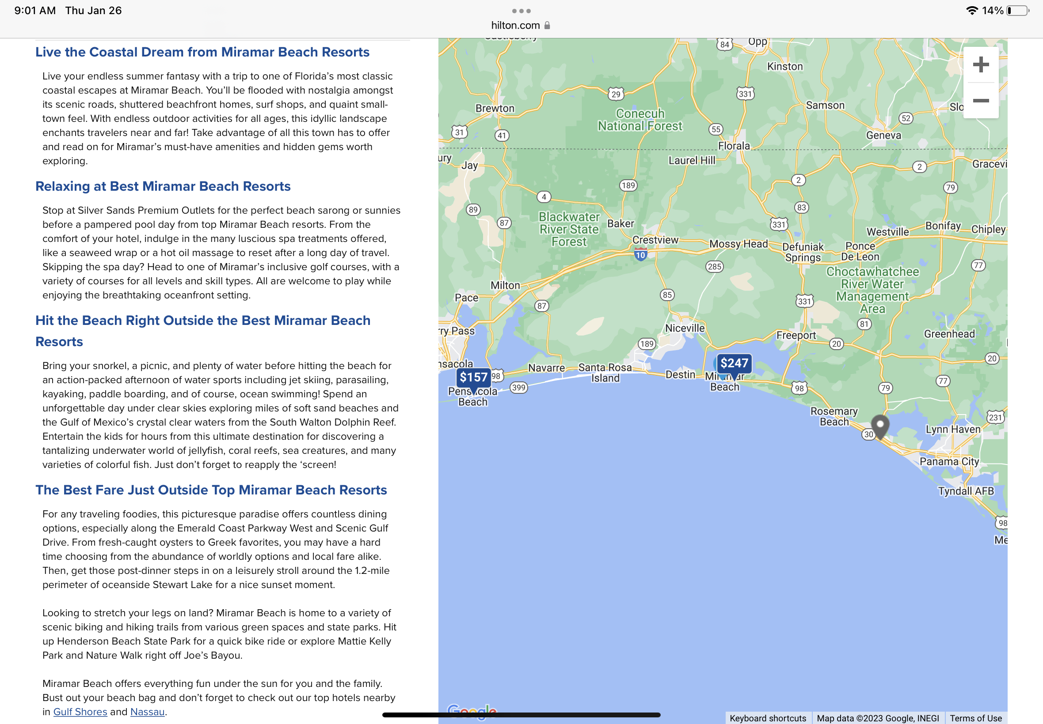Open the Gulf Shores link
This screenshot has height=724, width=1043.
[80, 712]
